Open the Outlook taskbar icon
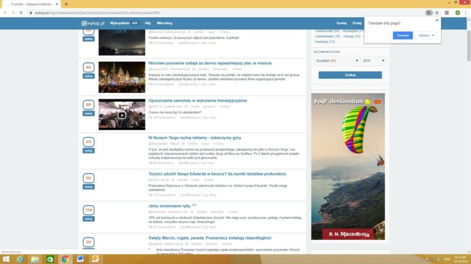The height and width of the screenshot is (264, 471). point(95,259)
